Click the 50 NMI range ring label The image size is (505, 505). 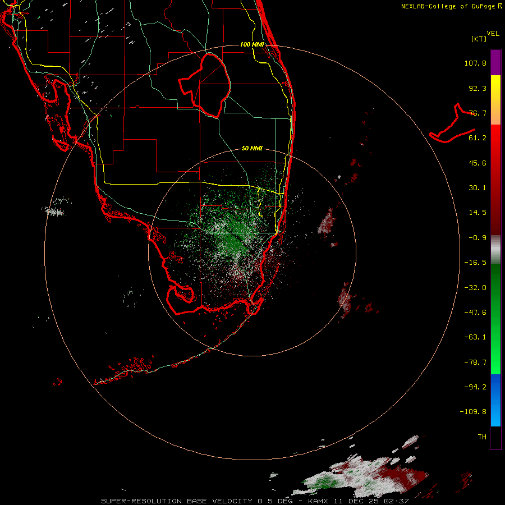[x=252, y=149]
